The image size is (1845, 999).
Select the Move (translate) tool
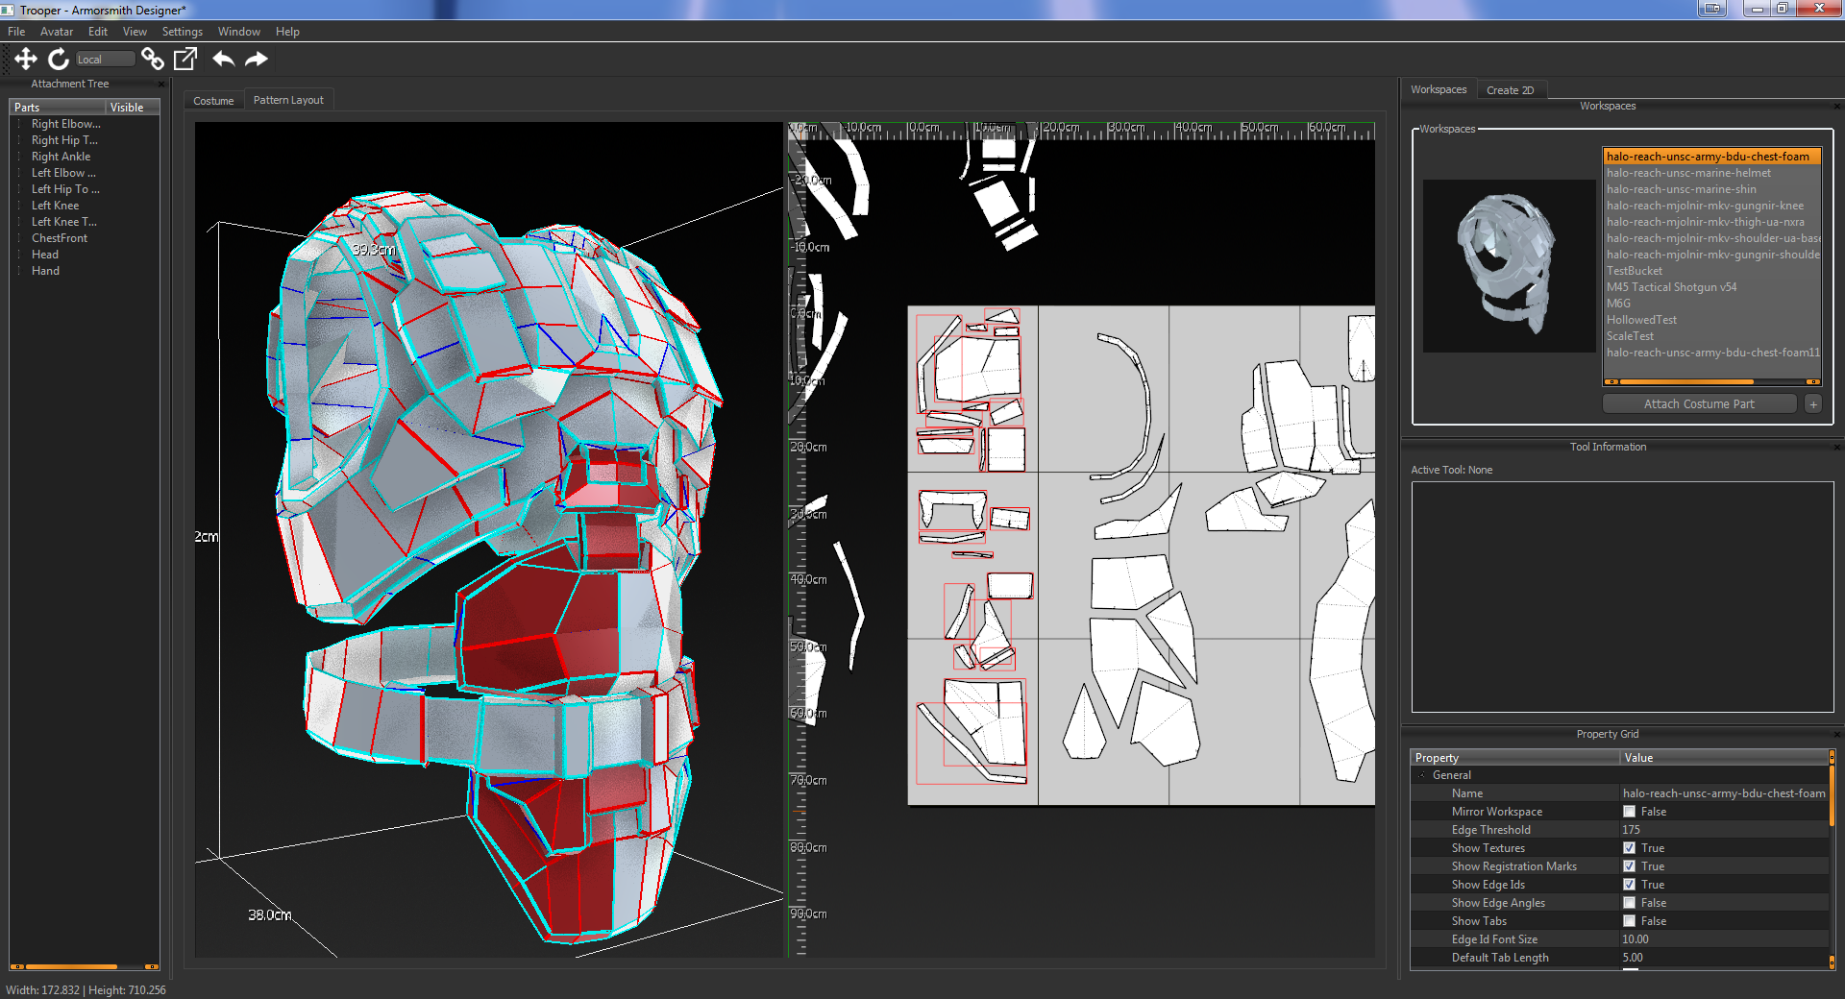click(x=26, y=60)
